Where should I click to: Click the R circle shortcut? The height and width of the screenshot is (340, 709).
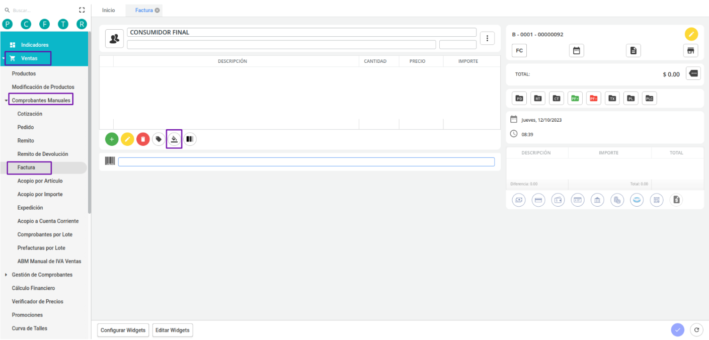click(x=82, y=24)
